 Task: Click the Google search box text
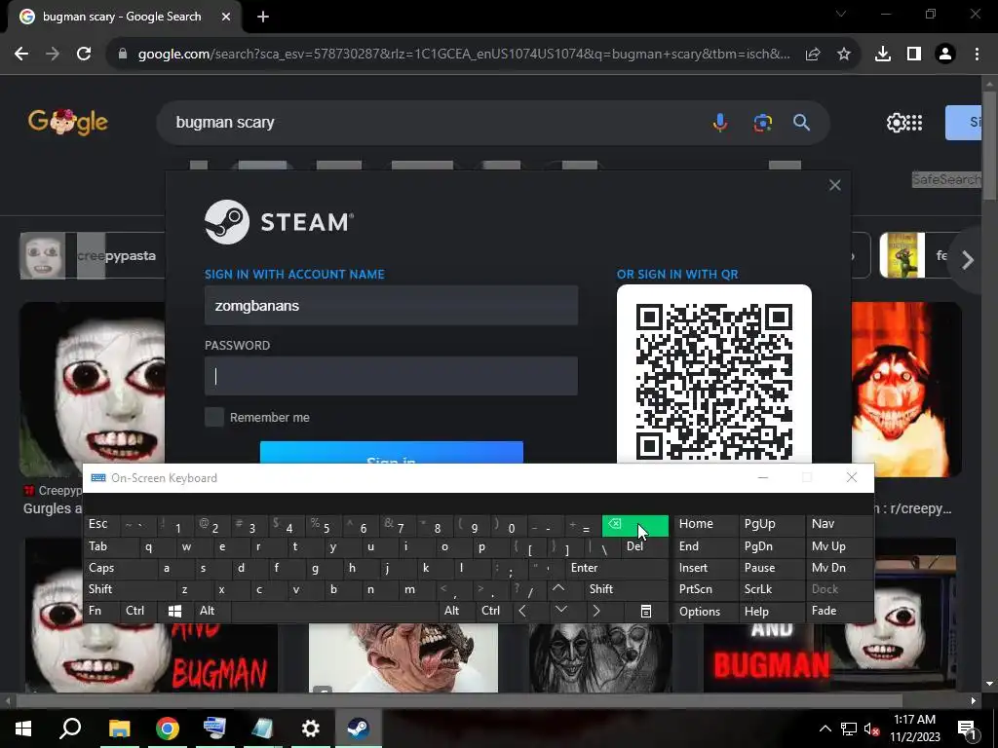pyautogui.click(x=225, y=122)
